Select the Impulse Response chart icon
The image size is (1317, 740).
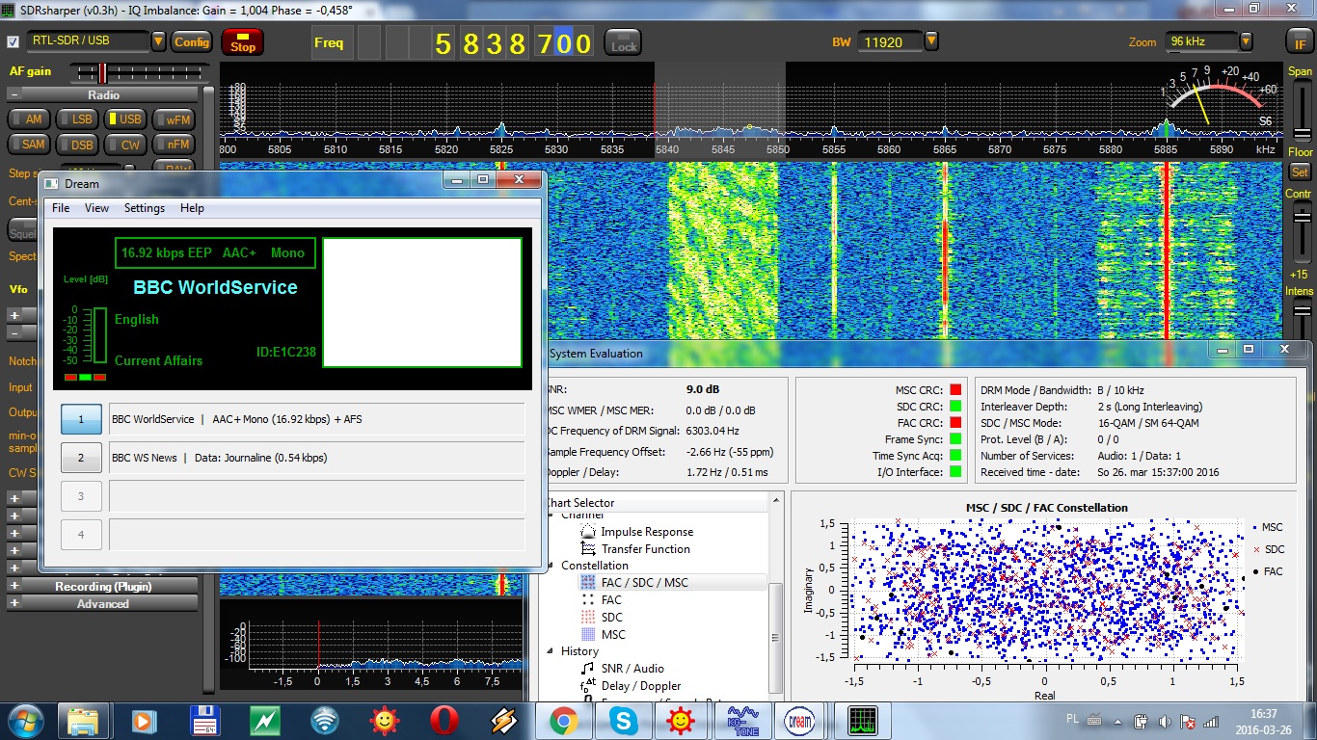[x=588, y=531]
